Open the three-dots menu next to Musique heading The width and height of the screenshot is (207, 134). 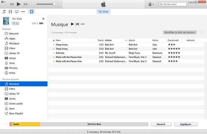tap(83, 24)
